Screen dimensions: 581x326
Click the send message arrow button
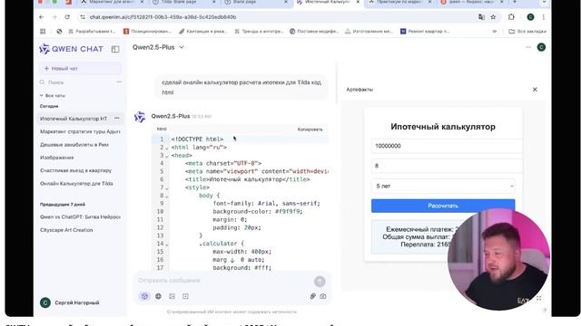point(320,282)
